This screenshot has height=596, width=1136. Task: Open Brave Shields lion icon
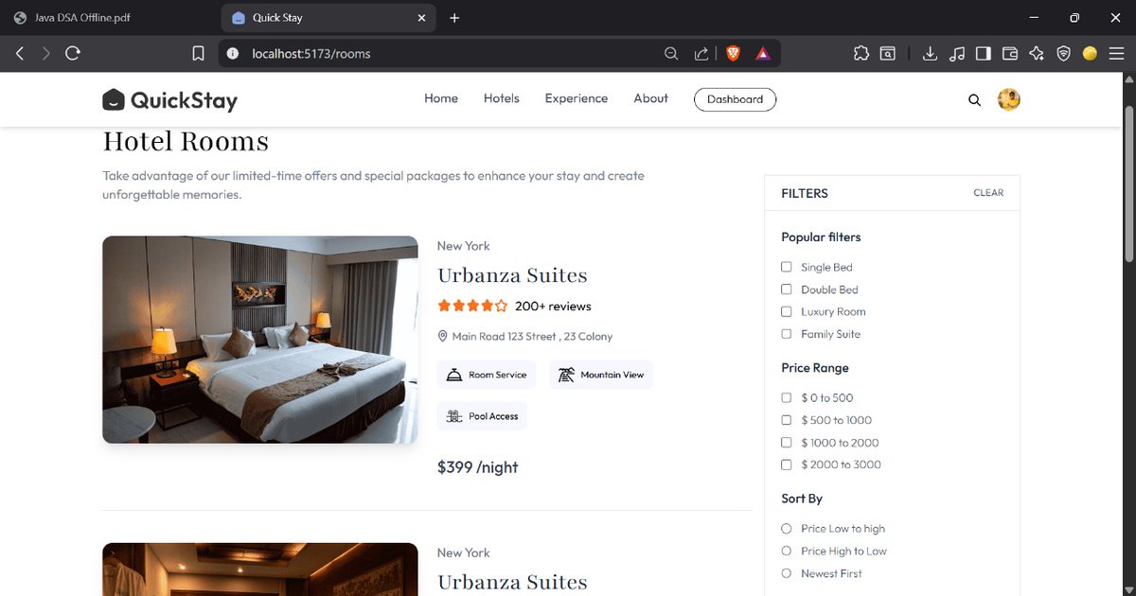[733, 54]
